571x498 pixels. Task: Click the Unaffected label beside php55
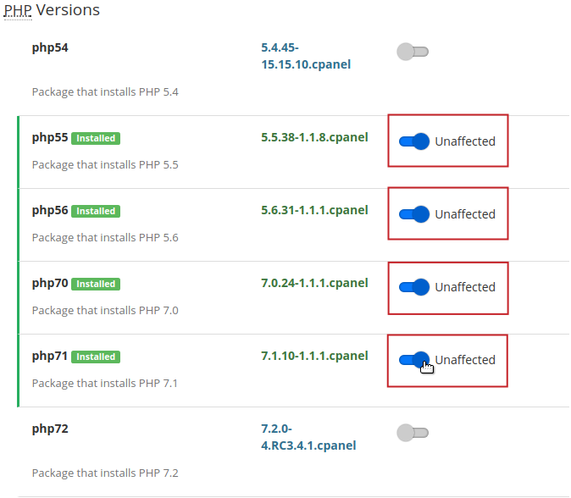tap(465, 142)
